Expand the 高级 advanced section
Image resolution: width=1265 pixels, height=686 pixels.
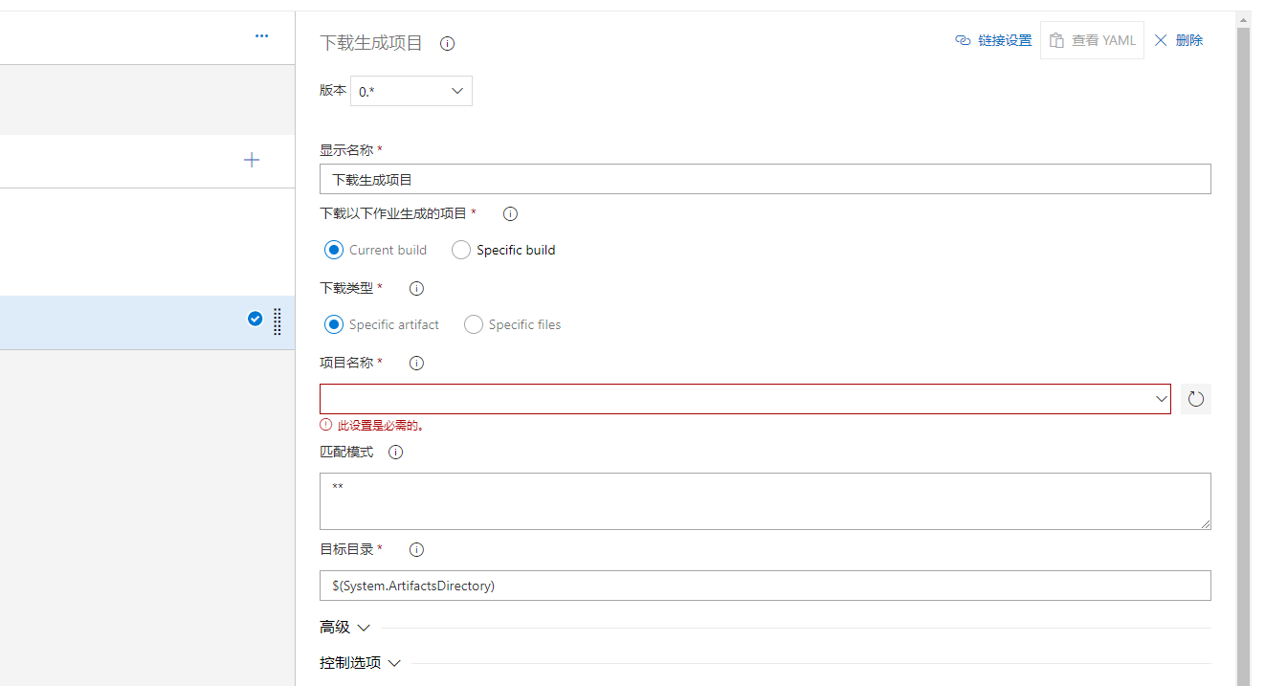click(x=344, y=628)
